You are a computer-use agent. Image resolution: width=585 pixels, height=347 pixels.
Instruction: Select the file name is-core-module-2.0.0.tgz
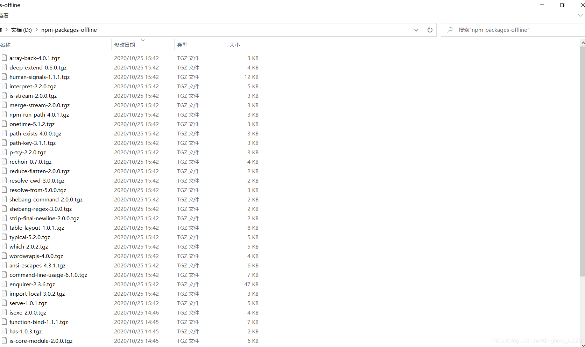point(41,341)
